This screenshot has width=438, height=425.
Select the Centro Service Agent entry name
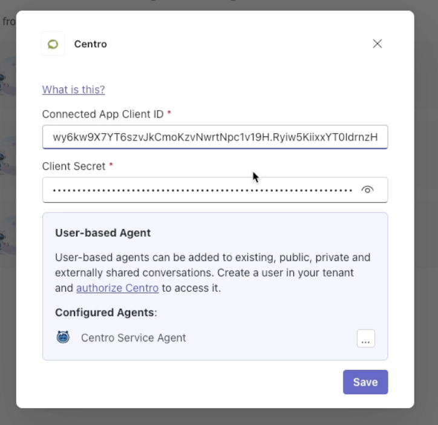click(x=133, y=338)
